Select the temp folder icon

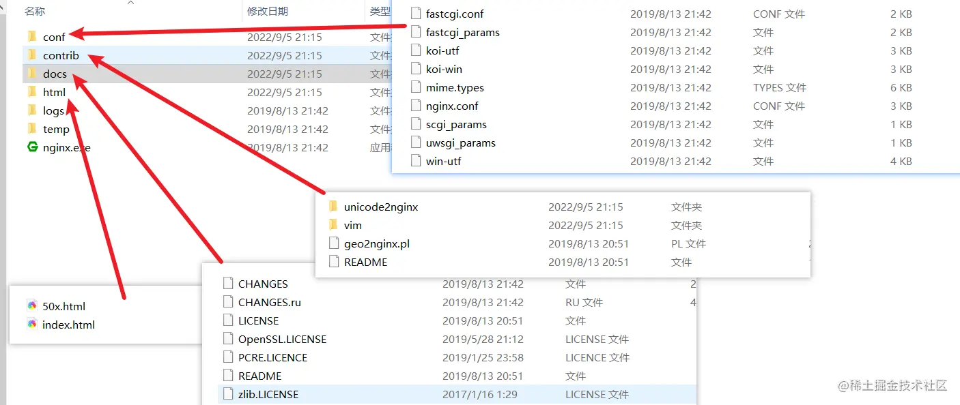[31, 128]
